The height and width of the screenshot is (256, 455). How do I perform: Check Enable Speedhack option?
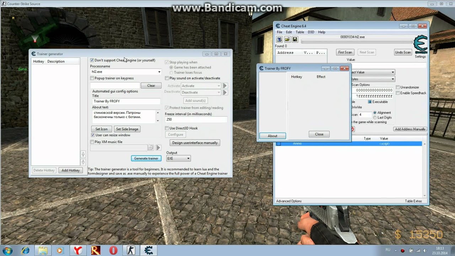click(x=398, y=93)
